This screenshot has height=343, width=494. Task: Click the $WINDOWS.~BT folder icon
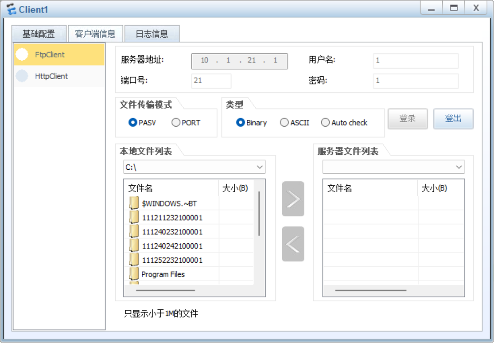pyautogui.click(x=134, y=203)
